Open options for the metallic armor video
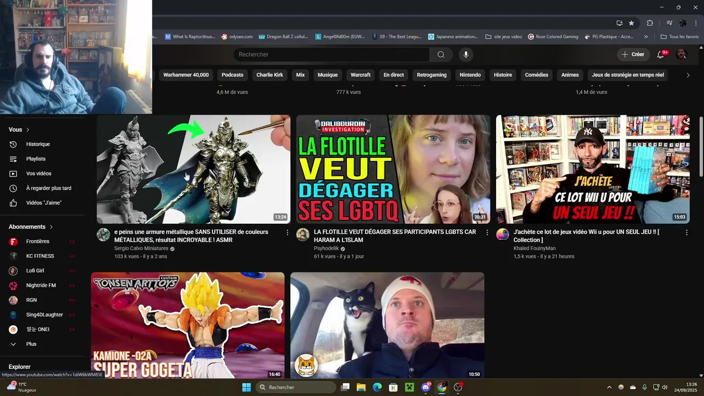 (x=287, y=233)
